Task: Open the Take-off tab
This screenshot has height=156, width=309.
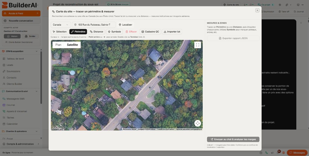Action: tap(284, 12)
